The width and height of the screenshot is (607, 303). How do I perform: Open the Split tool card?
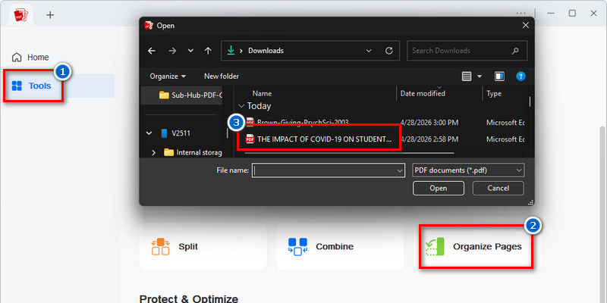click(203, 246)
